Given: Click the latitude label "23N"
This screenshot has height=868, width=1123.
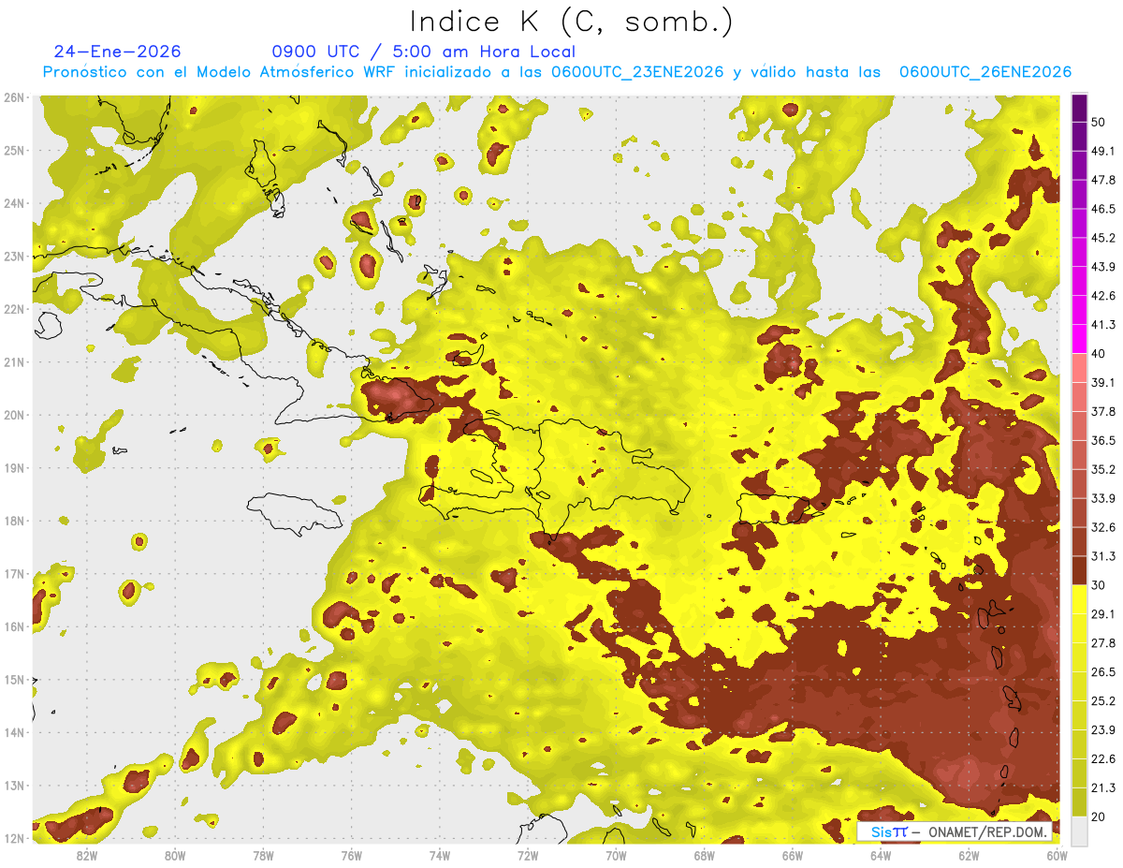Looking at the screenshot, I should [x=14, y=257].
